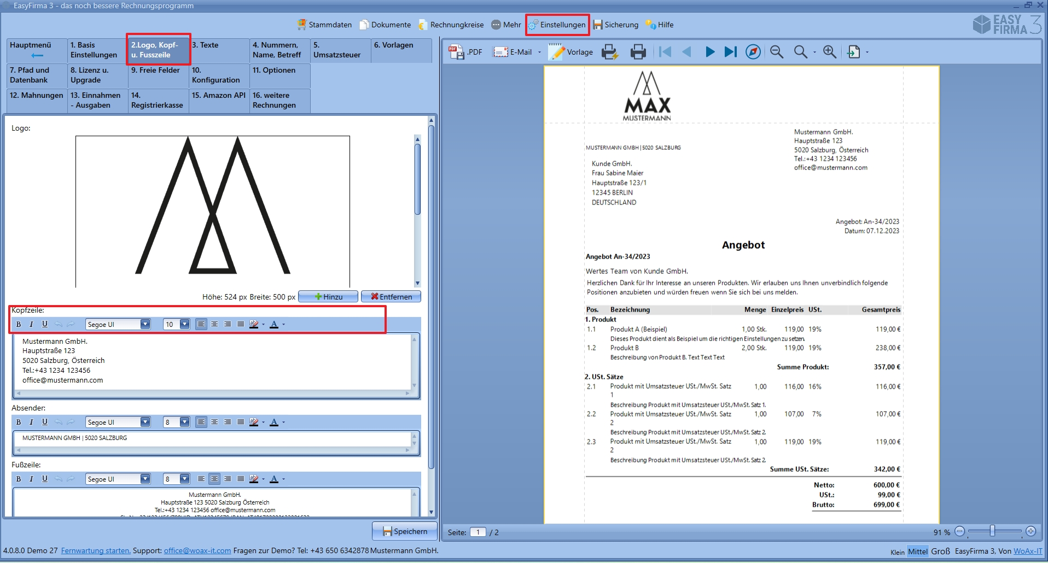1048x563 pixels.
Task: Go to the first page of the preview
Action: coord(665,52)
